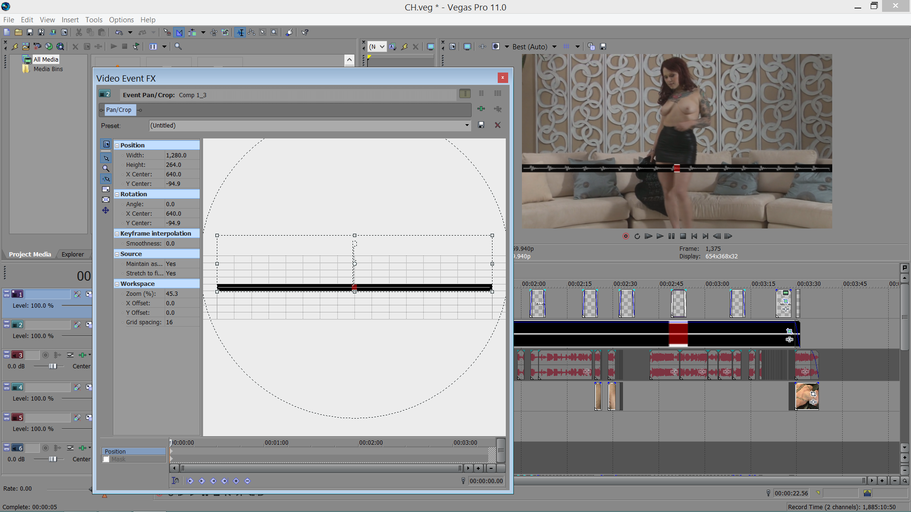
Task: Collapse the Position property group
Action: [x=117, y=146]
